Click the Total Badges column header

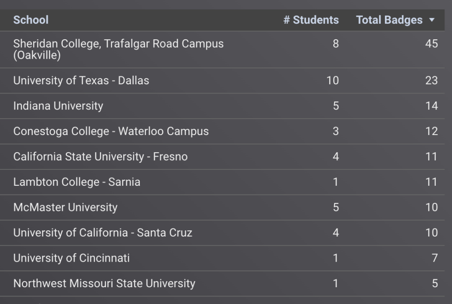[x=388, y=20]
